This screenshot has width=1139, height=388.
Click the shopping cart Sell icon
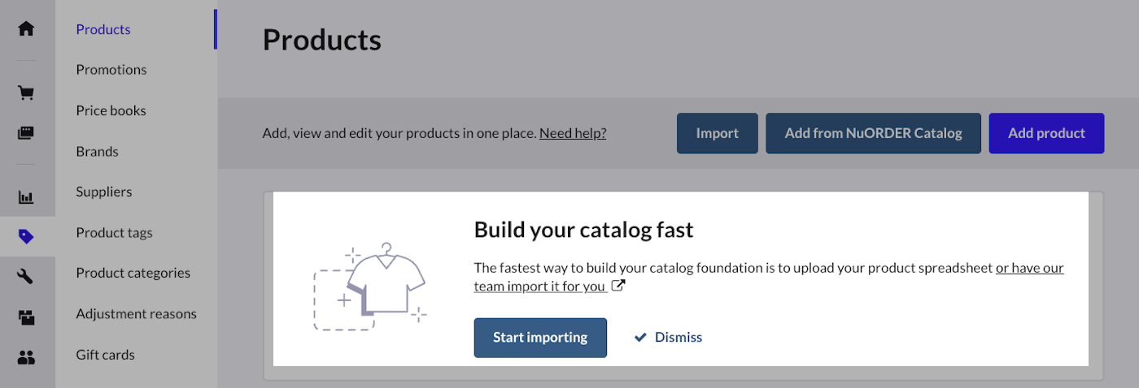pyautogui.click(x=26, y=93)
